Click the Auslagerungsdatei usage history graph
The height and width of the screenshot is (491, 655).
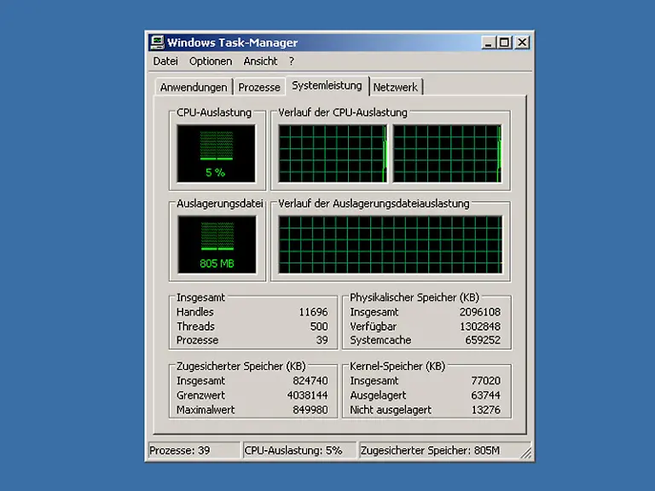[391, 245]
